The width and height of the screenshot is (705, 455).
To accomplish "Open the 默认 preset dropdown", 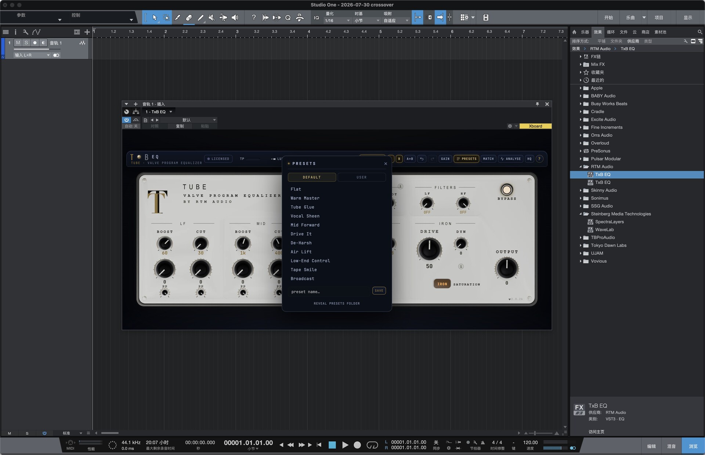I will [x=189, y=120].
